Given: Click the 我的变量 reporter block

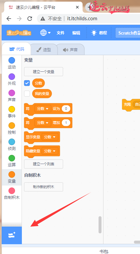Looking at the screenshot, I should pyautogui.click(x=42, y=94).
